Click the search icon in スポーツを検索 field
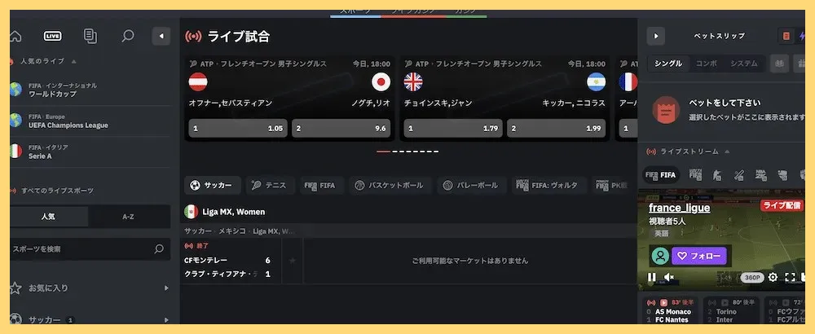The height and width of the screenshot is (334, 815). pyautogui.click(x=159, y=249)
